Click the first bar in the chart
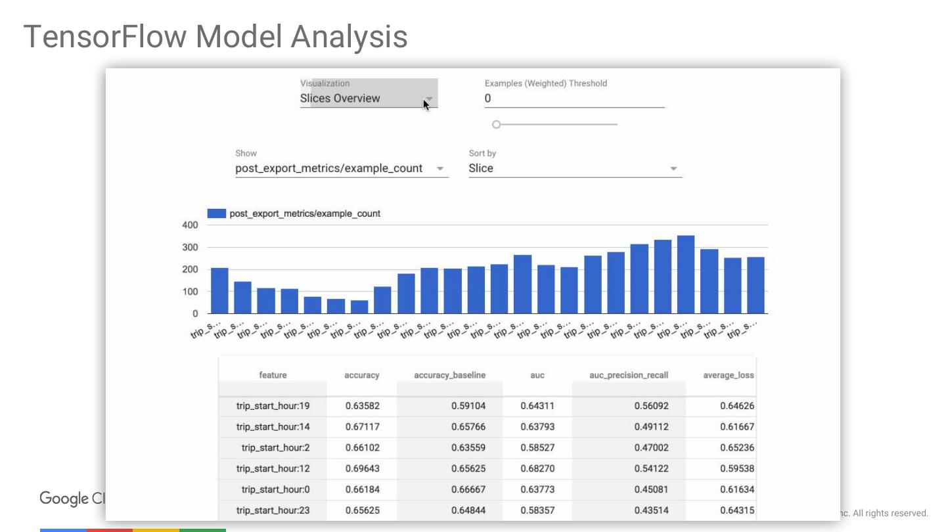The height and width of the screenshot is (532, 946). click(219, 290)
